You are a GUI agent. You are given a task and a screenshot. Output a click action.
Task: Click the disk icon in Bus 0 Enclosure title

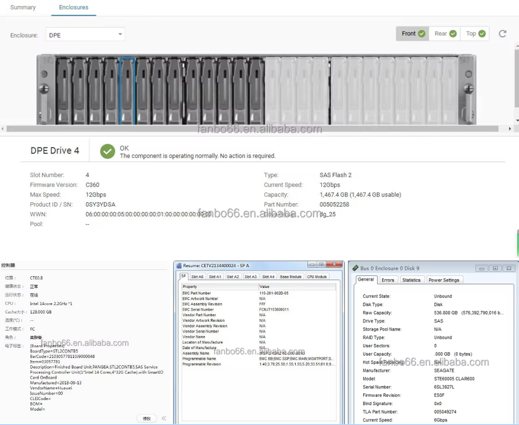click(x=355, y=268)
